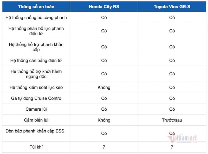Viewport: 208px width, 154px height.
Task: Select the 'Trước/sau' cell for Toyota Vios
Action: click(x=172, y=120)
